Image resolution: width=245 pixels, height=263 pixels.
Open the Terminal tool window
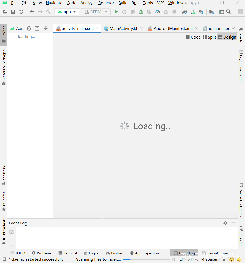[68, 253]
